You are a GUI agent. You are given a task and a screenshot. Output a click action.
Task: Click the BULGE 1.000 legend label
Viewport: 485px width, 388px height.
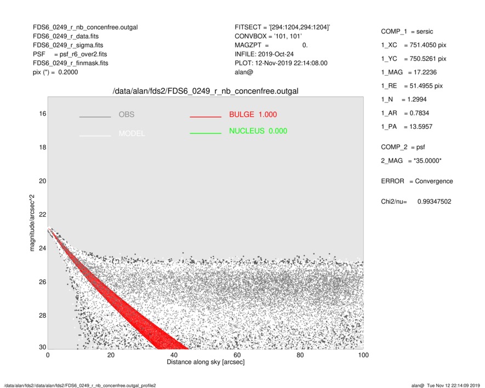tap(253, 115)
